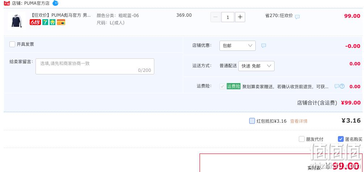Click the PUMA shirt product thumbnail
The height and width of the screenshot is (172, 364).
(x=16, y=21)
